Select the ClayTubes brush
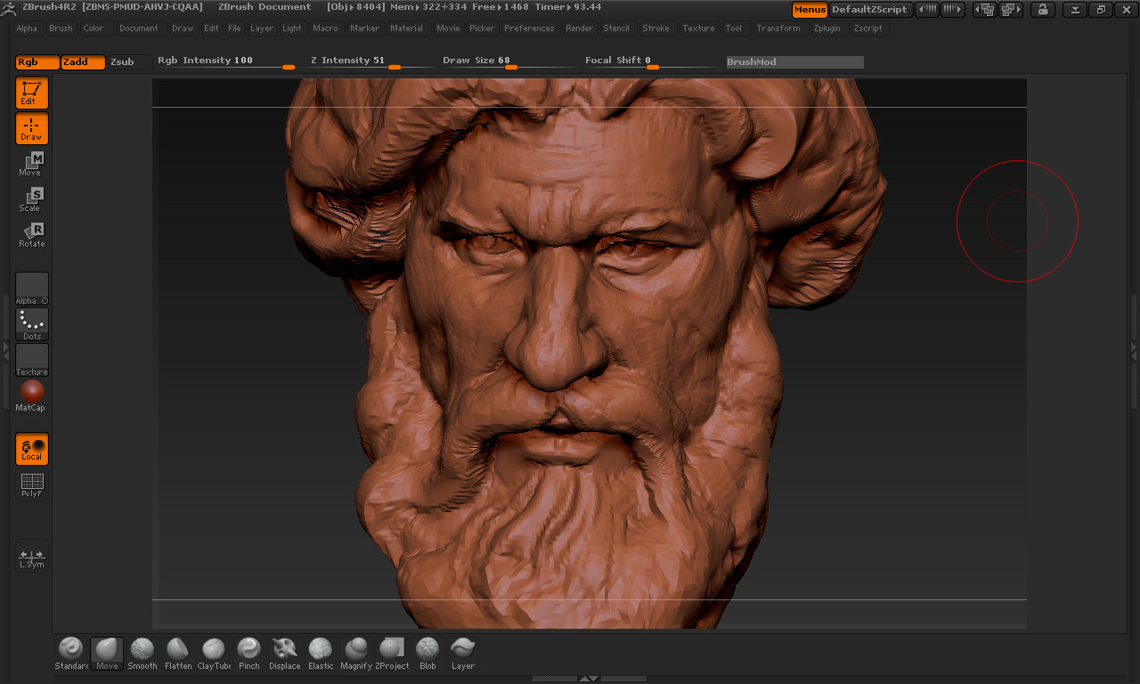 pos(214,653)
